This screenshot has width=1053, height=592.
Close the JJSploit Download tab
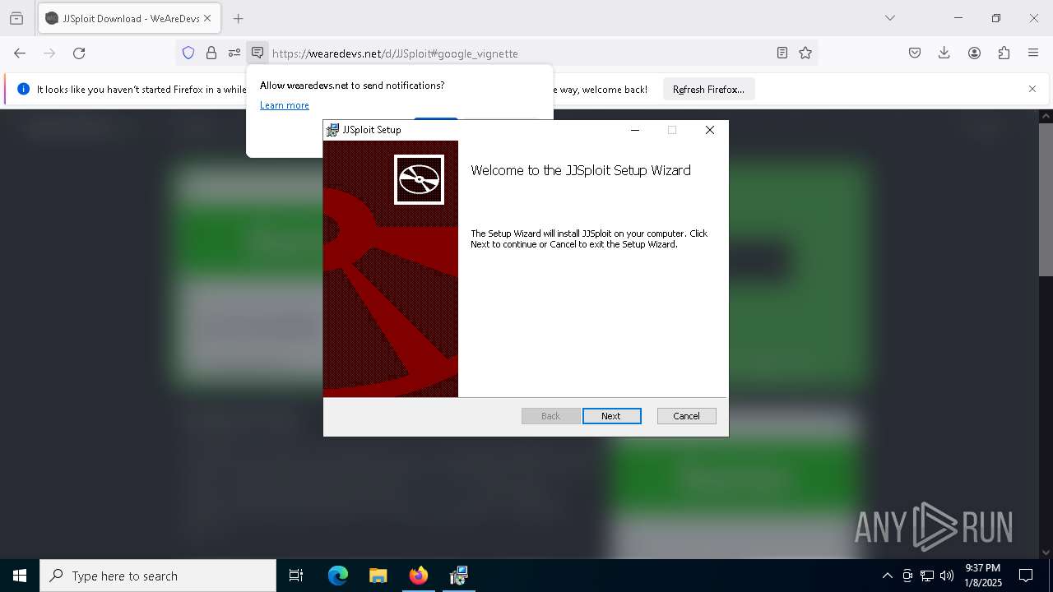pos(208,18)
